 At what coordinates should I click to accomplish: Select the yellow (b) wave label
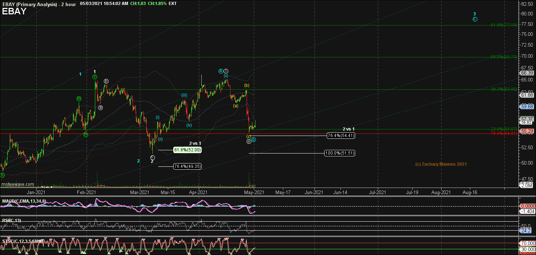point(247,85)
